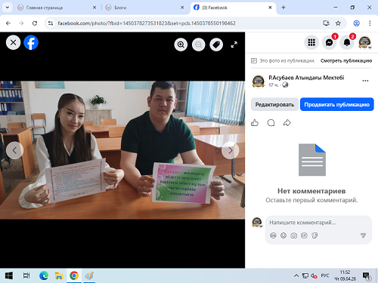Click the volume tray icon
This screenshot has height=283, width=378.
click(314, 275)
